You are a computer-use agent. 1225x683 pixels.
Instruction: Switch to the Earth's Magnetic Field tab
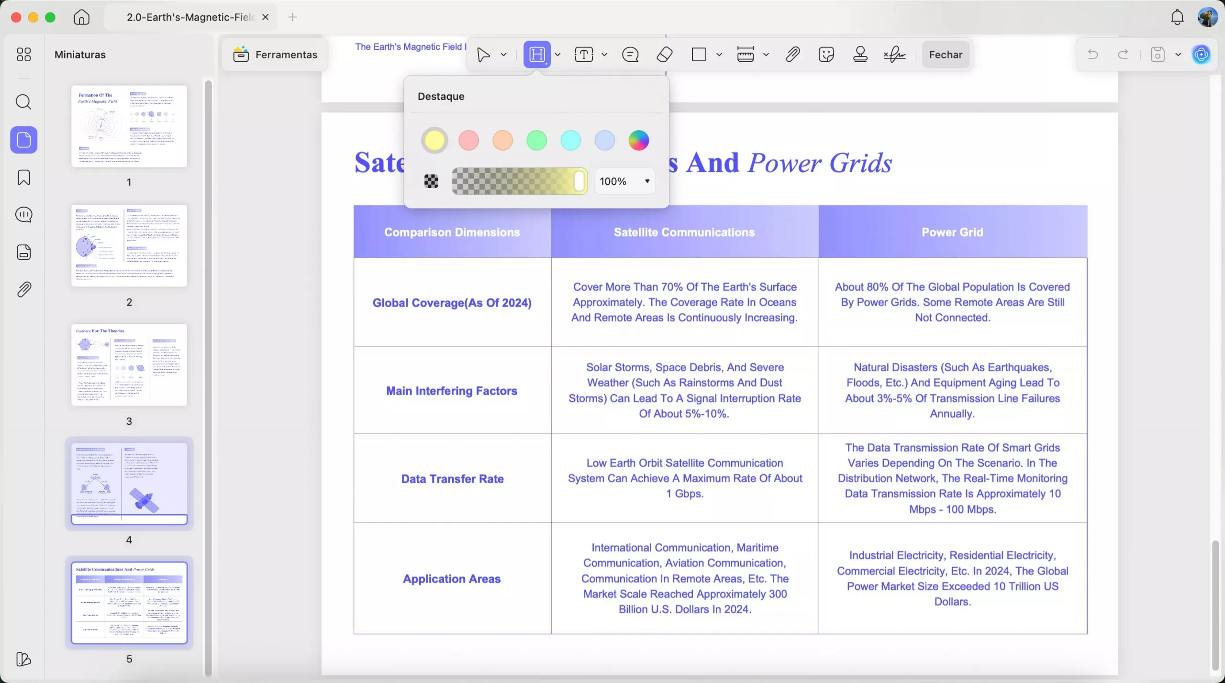pos(190,17)
